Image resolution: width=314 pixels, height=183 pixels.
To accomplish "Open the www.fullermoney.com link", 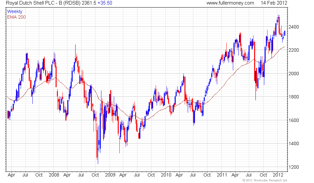I will 230,3.
